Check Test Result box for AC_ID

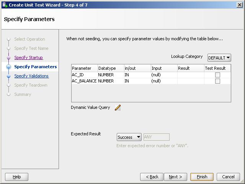pos(217,75)
